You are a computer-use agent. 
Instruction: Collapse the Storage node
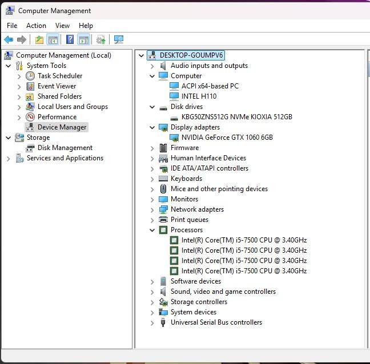pyautogui.click(x=8, y=137)
